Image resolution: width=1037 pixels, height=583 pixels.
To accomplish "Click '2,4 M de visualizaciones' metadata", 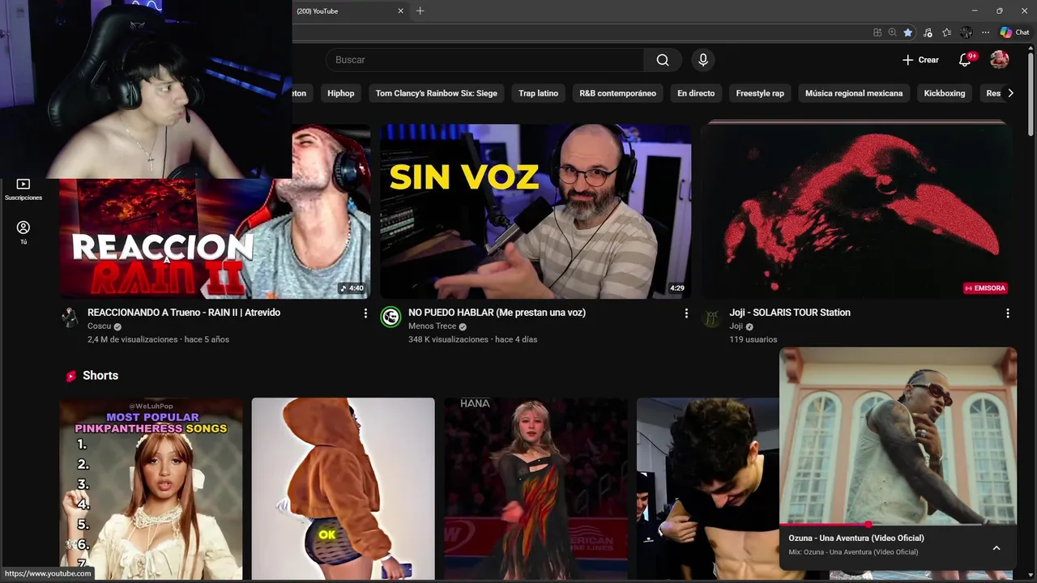I will point(132,339).
